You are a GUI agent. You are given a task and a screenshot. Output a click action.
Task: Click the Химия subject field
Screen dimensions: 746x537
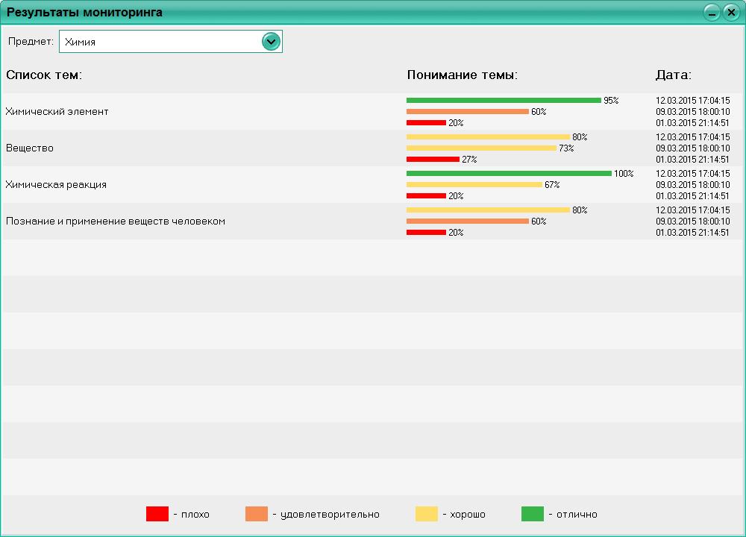[x=170, y=41]
